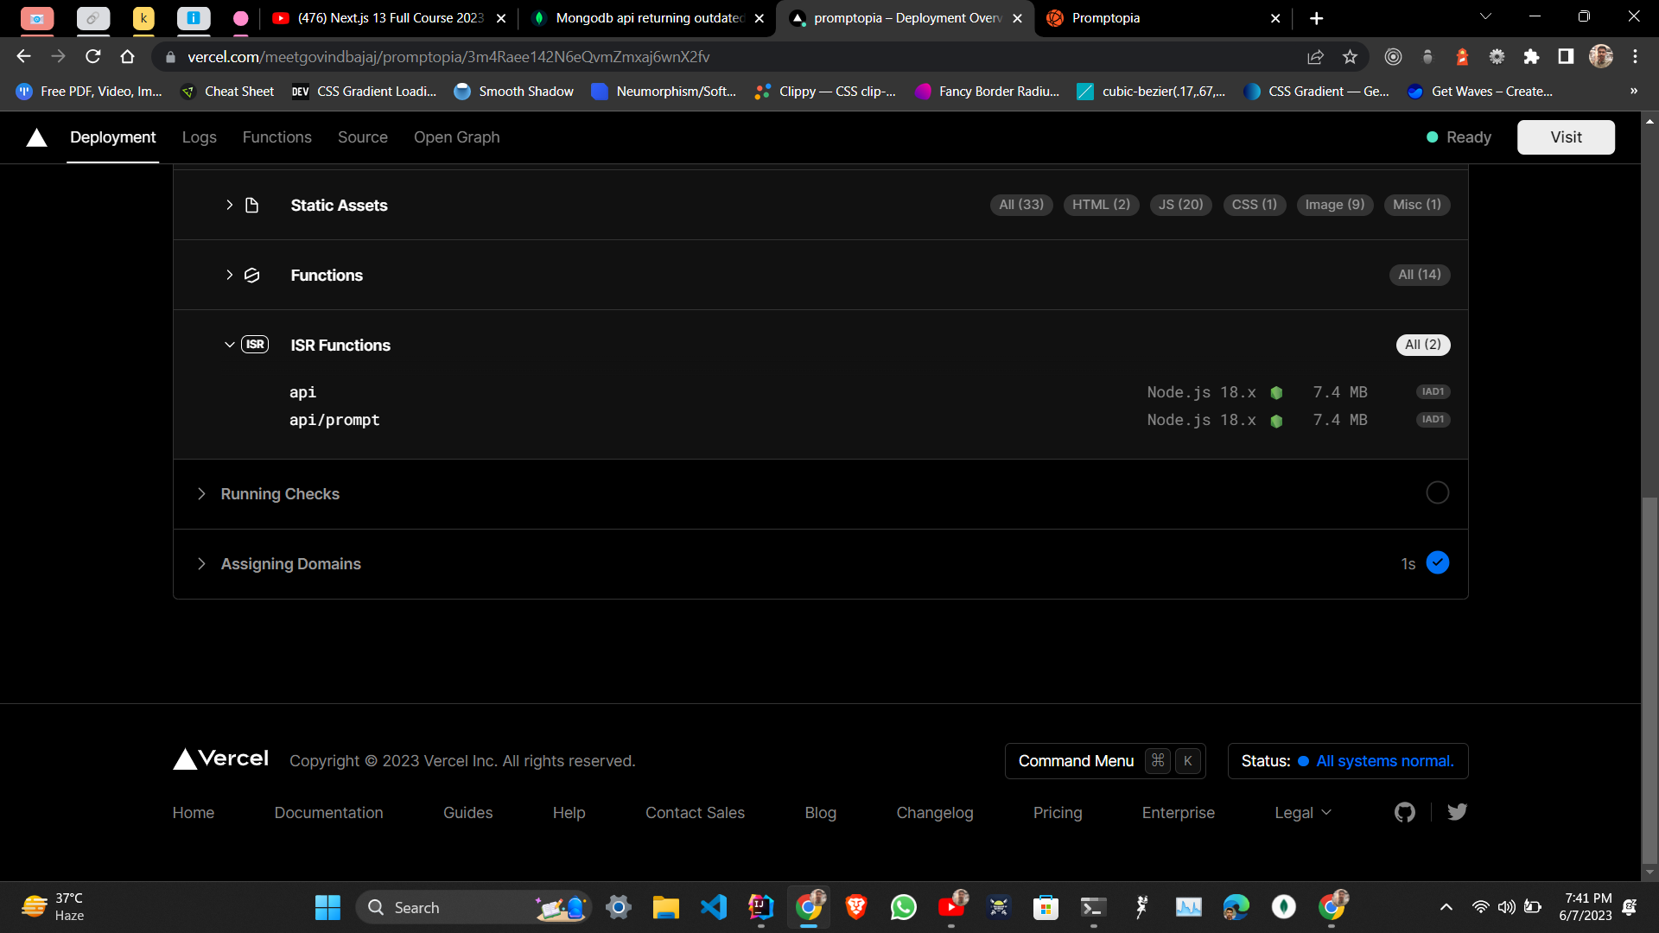Expand the Static Assets section
The image size is (1659, 933).
[229, 205]
